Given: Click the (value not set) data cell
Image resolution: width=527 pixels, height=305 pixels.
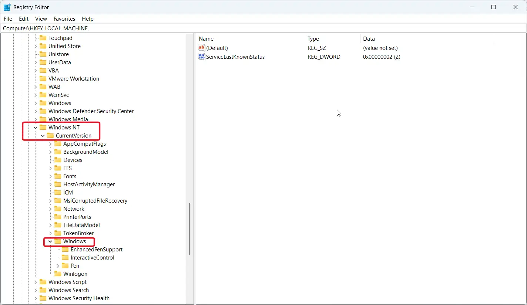Looking at the screenshot, I should coord(380,48).
